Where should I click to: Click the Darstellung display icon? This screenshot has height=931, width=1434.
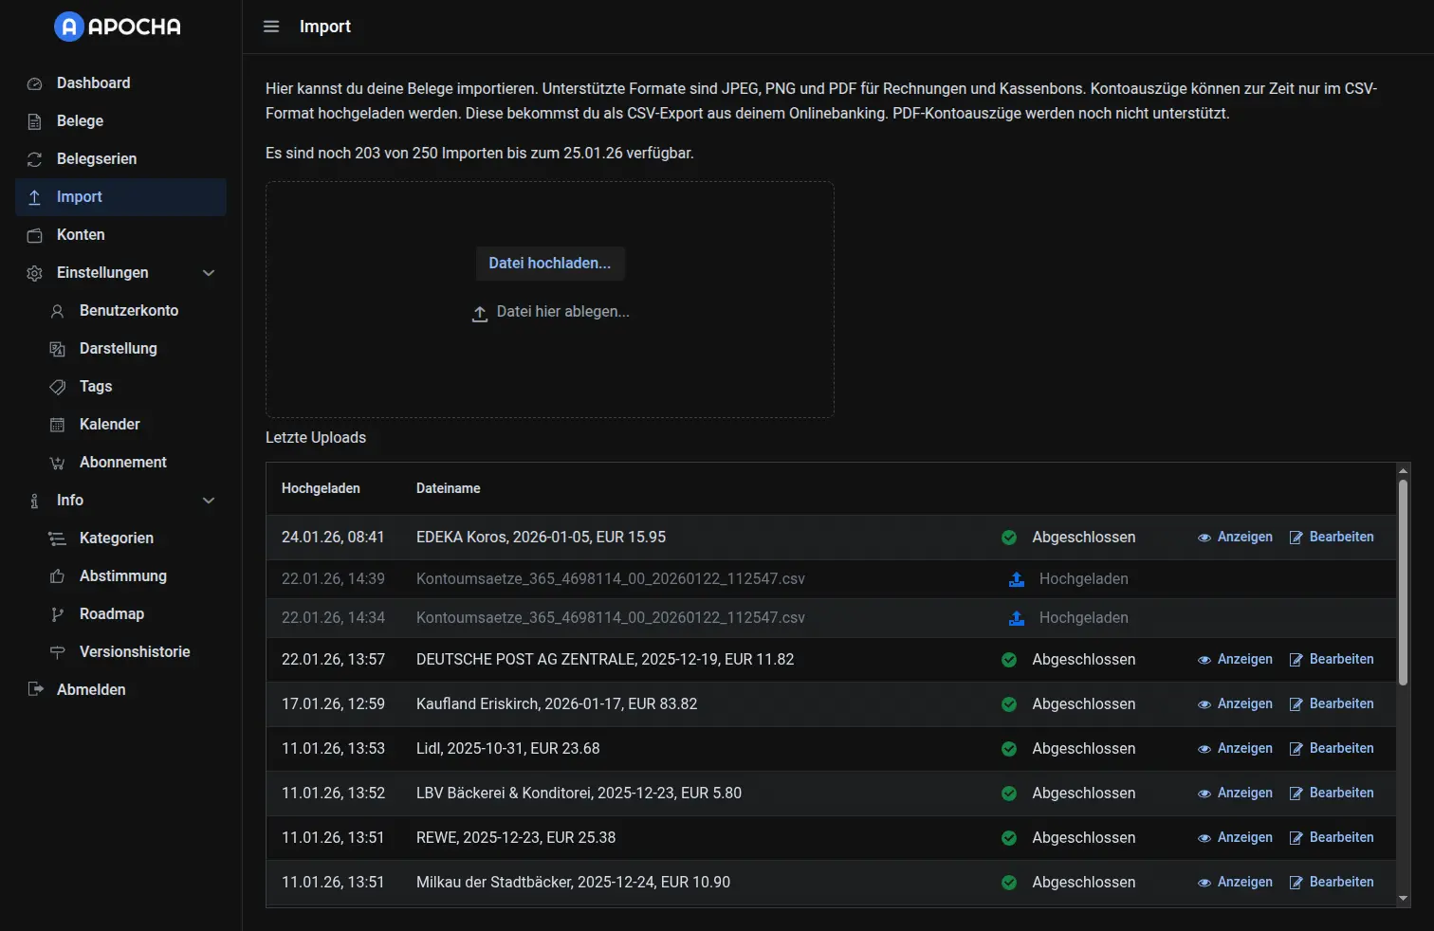click(58, 348)
